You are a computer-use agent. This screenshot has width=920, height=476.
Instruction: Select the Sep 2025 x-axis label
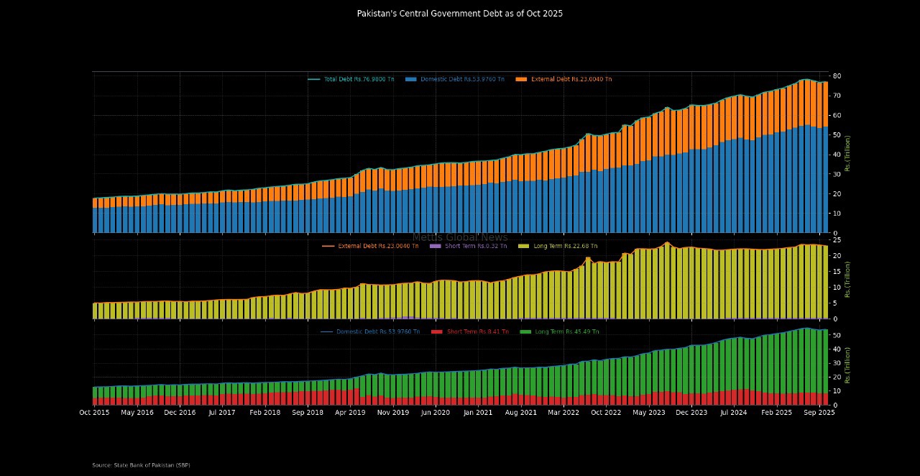pyautogui.click(x=819, y=413)
